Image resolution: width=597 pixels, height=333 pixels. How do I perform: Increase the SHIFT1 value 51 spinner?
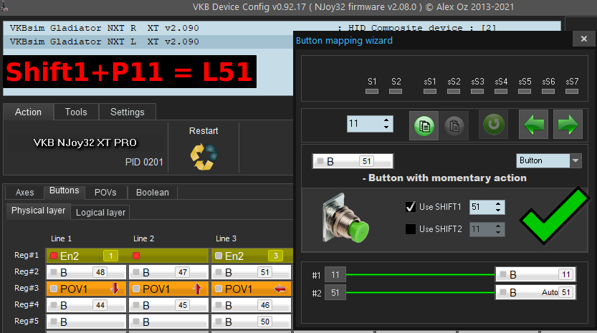click(x=498, y=203)
